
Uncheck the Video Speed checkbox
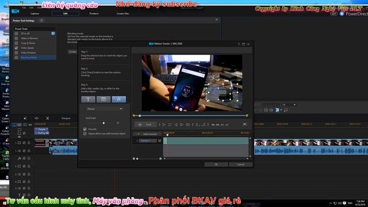16,48
